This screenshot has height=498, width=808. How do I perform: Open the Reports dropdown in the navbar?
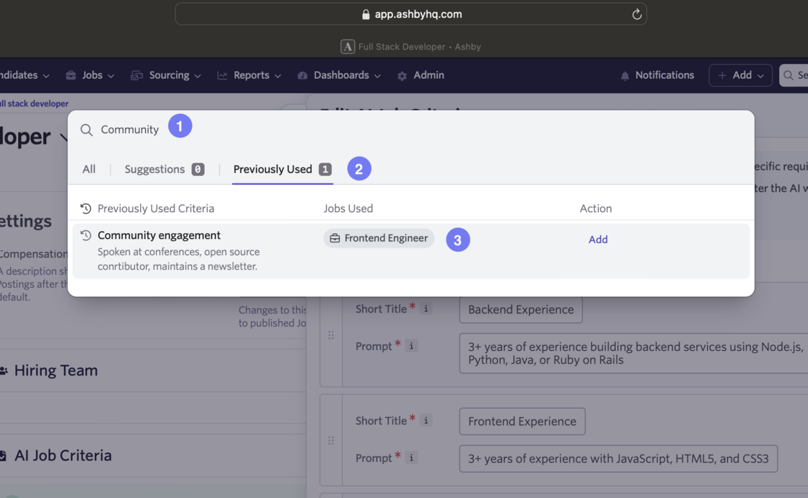[x=249, y=75]
